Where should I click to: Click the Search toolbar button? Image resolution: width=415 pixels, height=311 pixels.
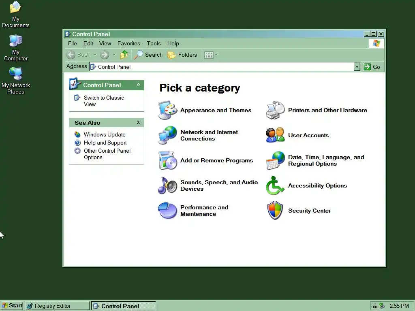click(x=148, y=55)
